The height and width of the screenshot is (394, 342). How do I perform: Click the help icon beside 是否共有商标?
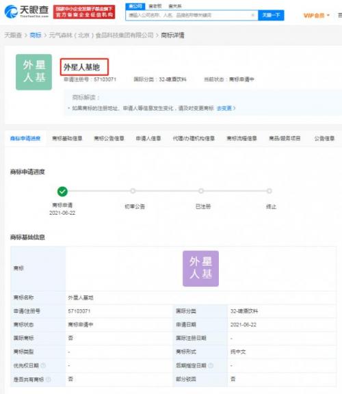[49, 379]
